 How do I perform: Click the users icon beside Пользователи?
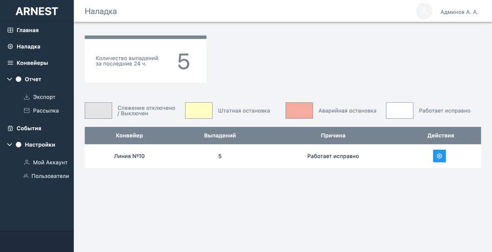25,176
